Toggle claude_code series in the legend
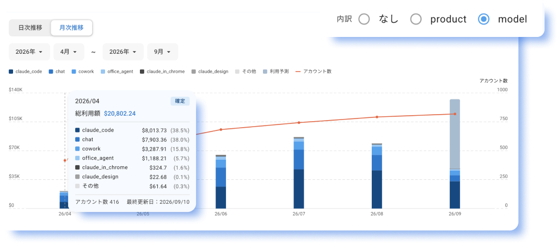 coord(25,71)
